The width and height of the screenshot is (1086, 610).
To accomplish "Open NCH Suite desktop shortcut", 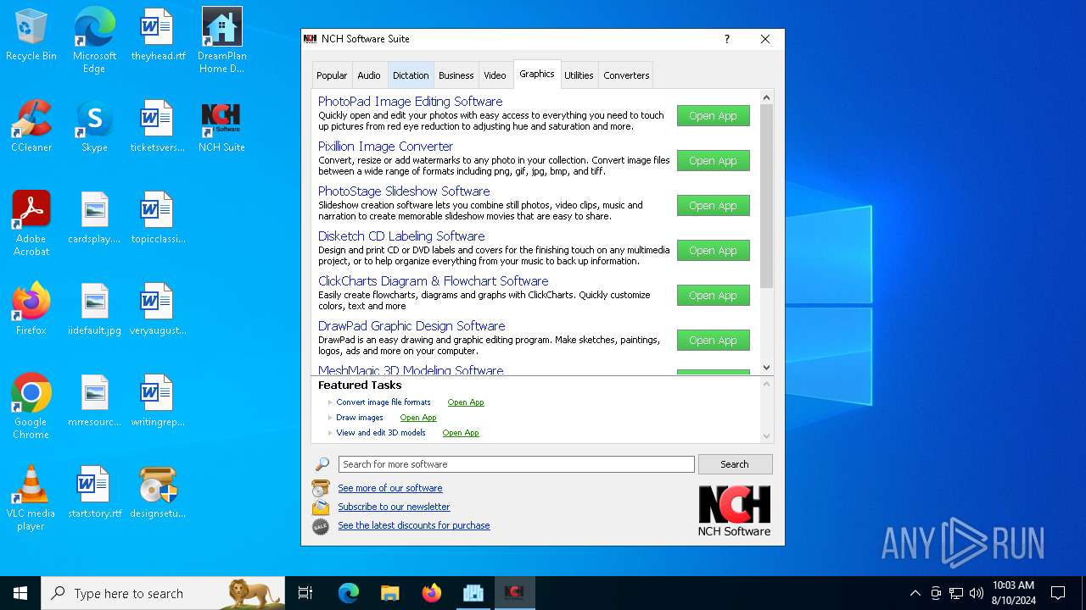I will click(221, 126).
